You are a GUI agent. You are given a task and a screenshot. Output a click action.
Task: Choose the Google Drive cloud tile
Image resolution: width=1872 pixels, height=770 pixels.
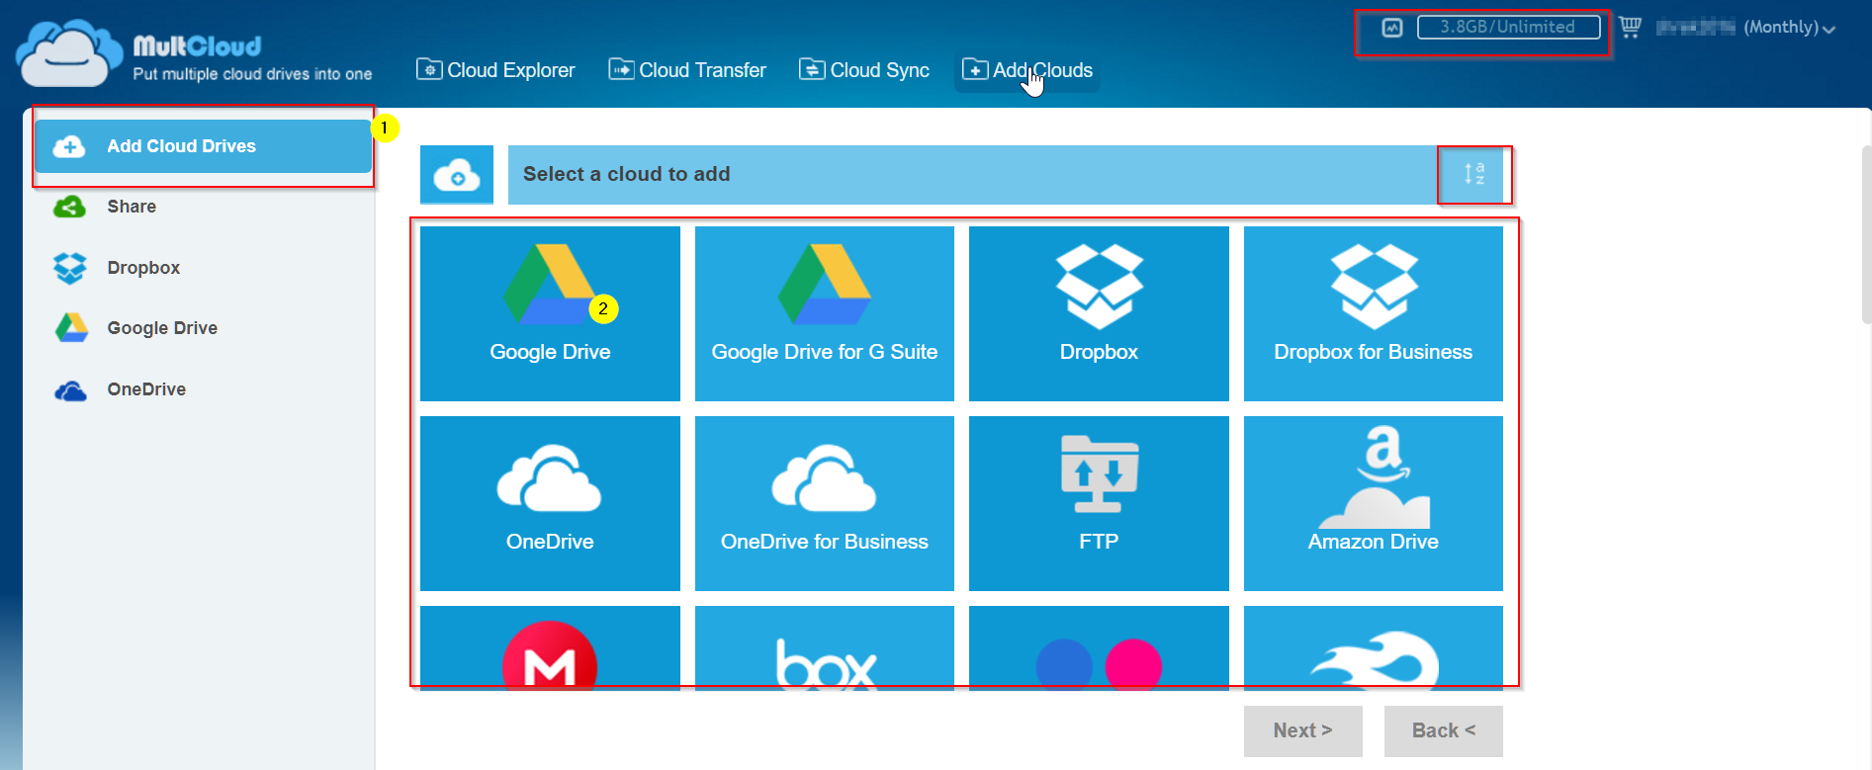click(x=550, y=313)
